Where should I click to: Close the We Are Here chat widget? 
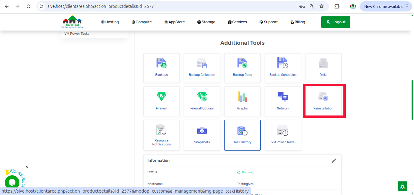[27, 167]
